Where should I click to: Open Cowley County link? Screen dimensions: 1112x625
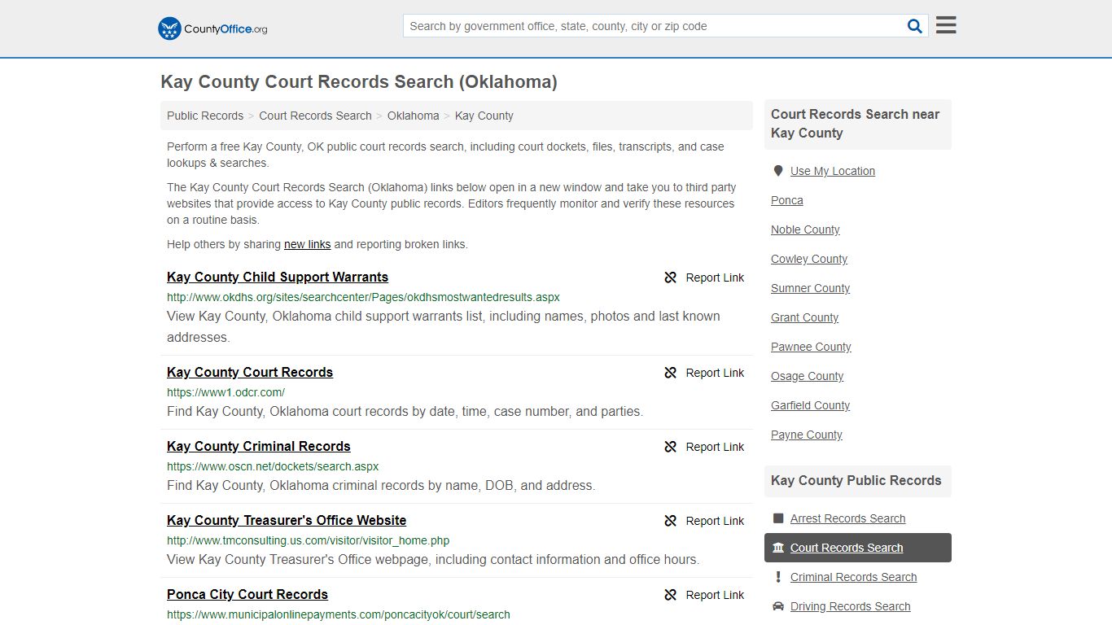click(809, 259)
